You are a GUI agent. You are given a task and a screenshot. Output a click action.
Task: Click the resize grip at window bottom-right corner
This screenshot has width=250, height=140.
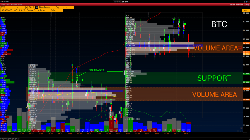[x=249, y=139]
